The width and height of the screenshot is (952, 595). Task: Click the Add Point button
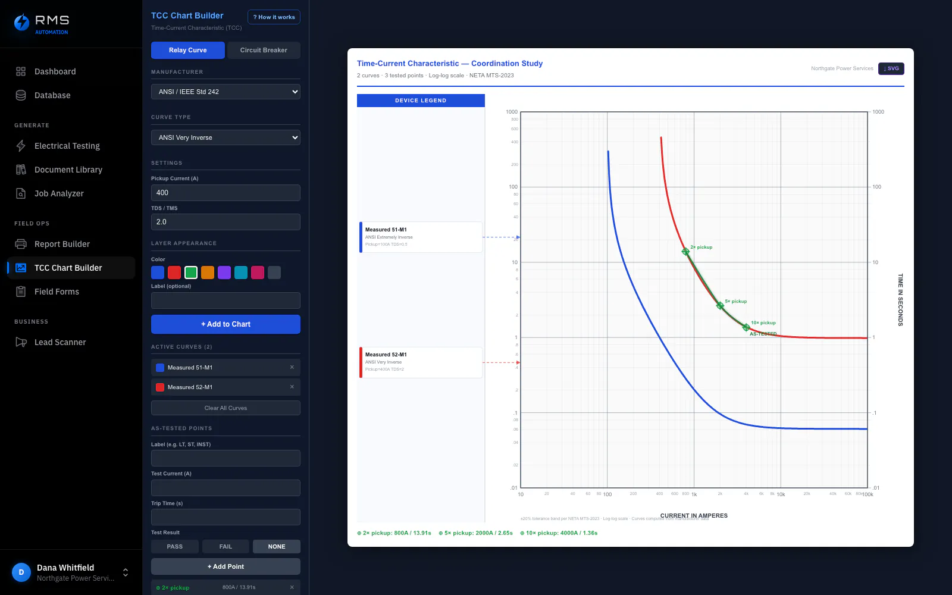226,566
